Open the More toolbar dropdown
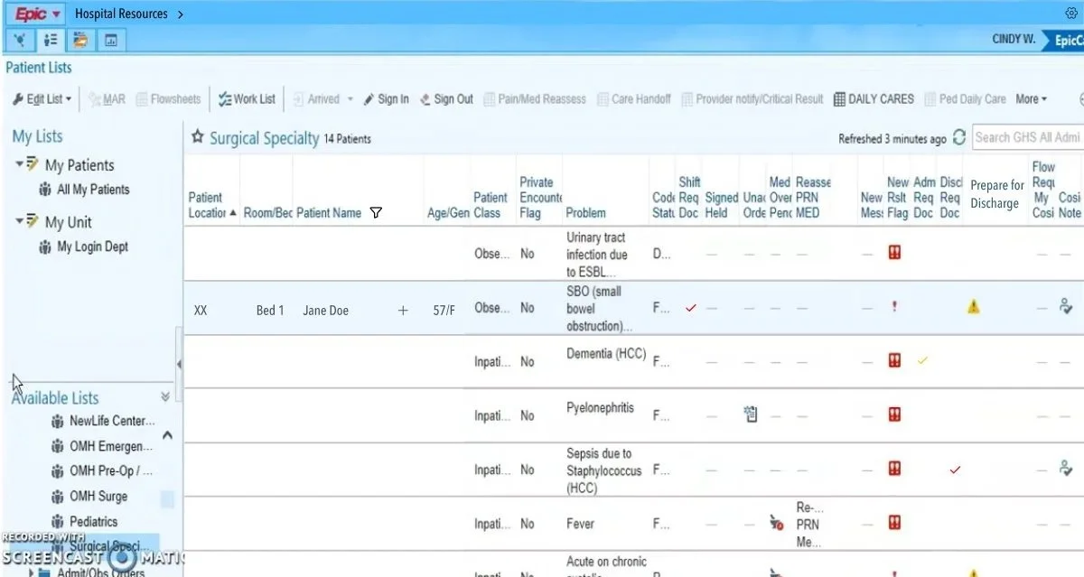The width and height of the screenshot is (1084, 577). coord(1032,99)
